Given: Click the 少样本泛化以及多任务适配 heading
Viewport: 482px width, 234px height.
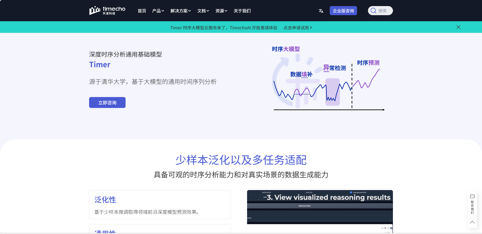Looking at the screenshot, I should tap(241, 160).
